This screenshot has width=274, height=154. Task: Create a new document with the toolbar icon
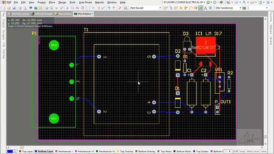(4, 8)
